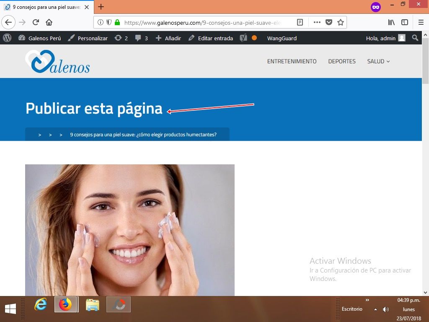
Task: Open the ENTRETENIMIENTO navigation link
Action: 292,61
